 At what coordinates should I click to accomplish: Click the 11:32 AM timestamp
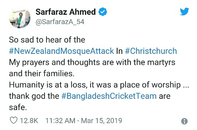[60, 120]
